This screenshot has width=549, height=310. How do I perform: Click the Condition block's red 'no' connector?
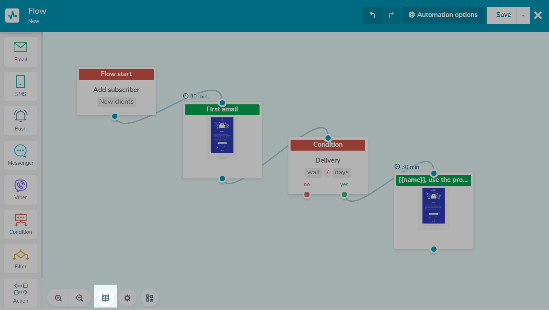click(x=307, y=194)
